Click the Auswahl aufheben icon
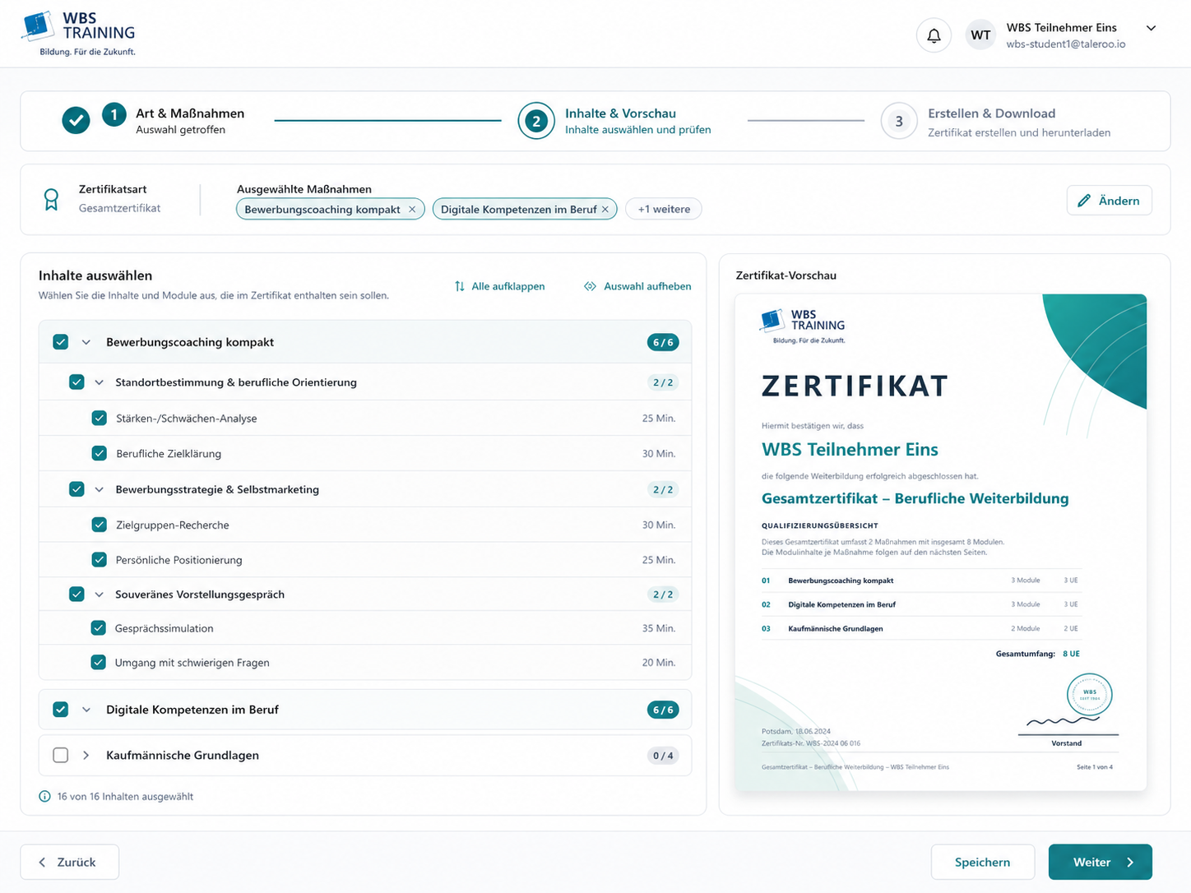 [590, 286]
